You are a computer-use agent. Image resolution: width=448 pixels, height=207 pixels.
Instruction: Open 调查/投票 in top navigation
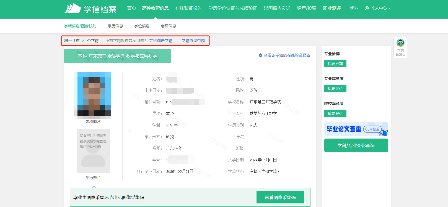(307, 8)
